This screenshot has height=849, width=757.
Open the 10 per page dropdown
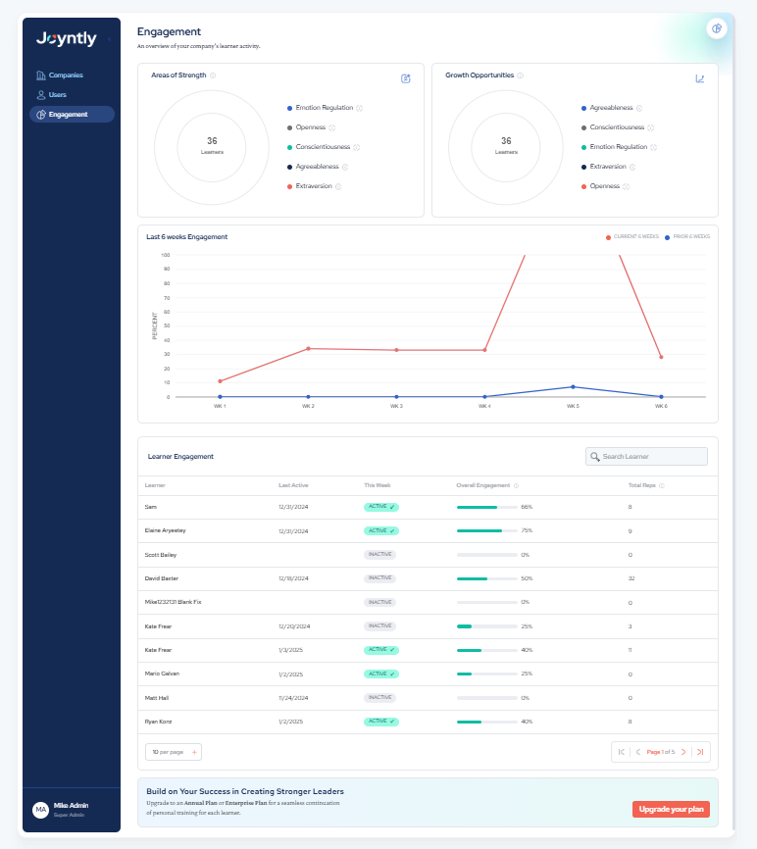coord(173,752)
